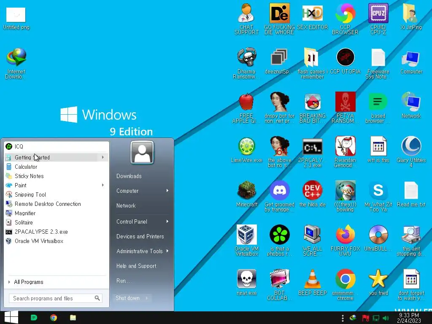
Task: Select the CCP UTOPIA desktop icon
Action: [345, 61]
